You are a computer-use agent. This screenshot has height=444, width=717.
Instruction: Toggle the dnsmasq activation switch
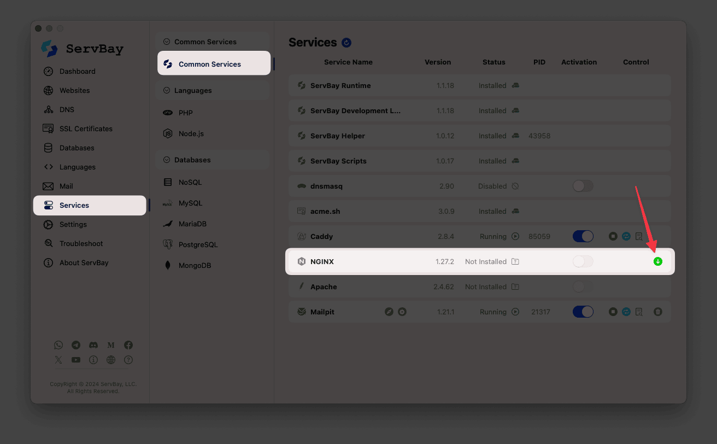click(x=583, y=186)
